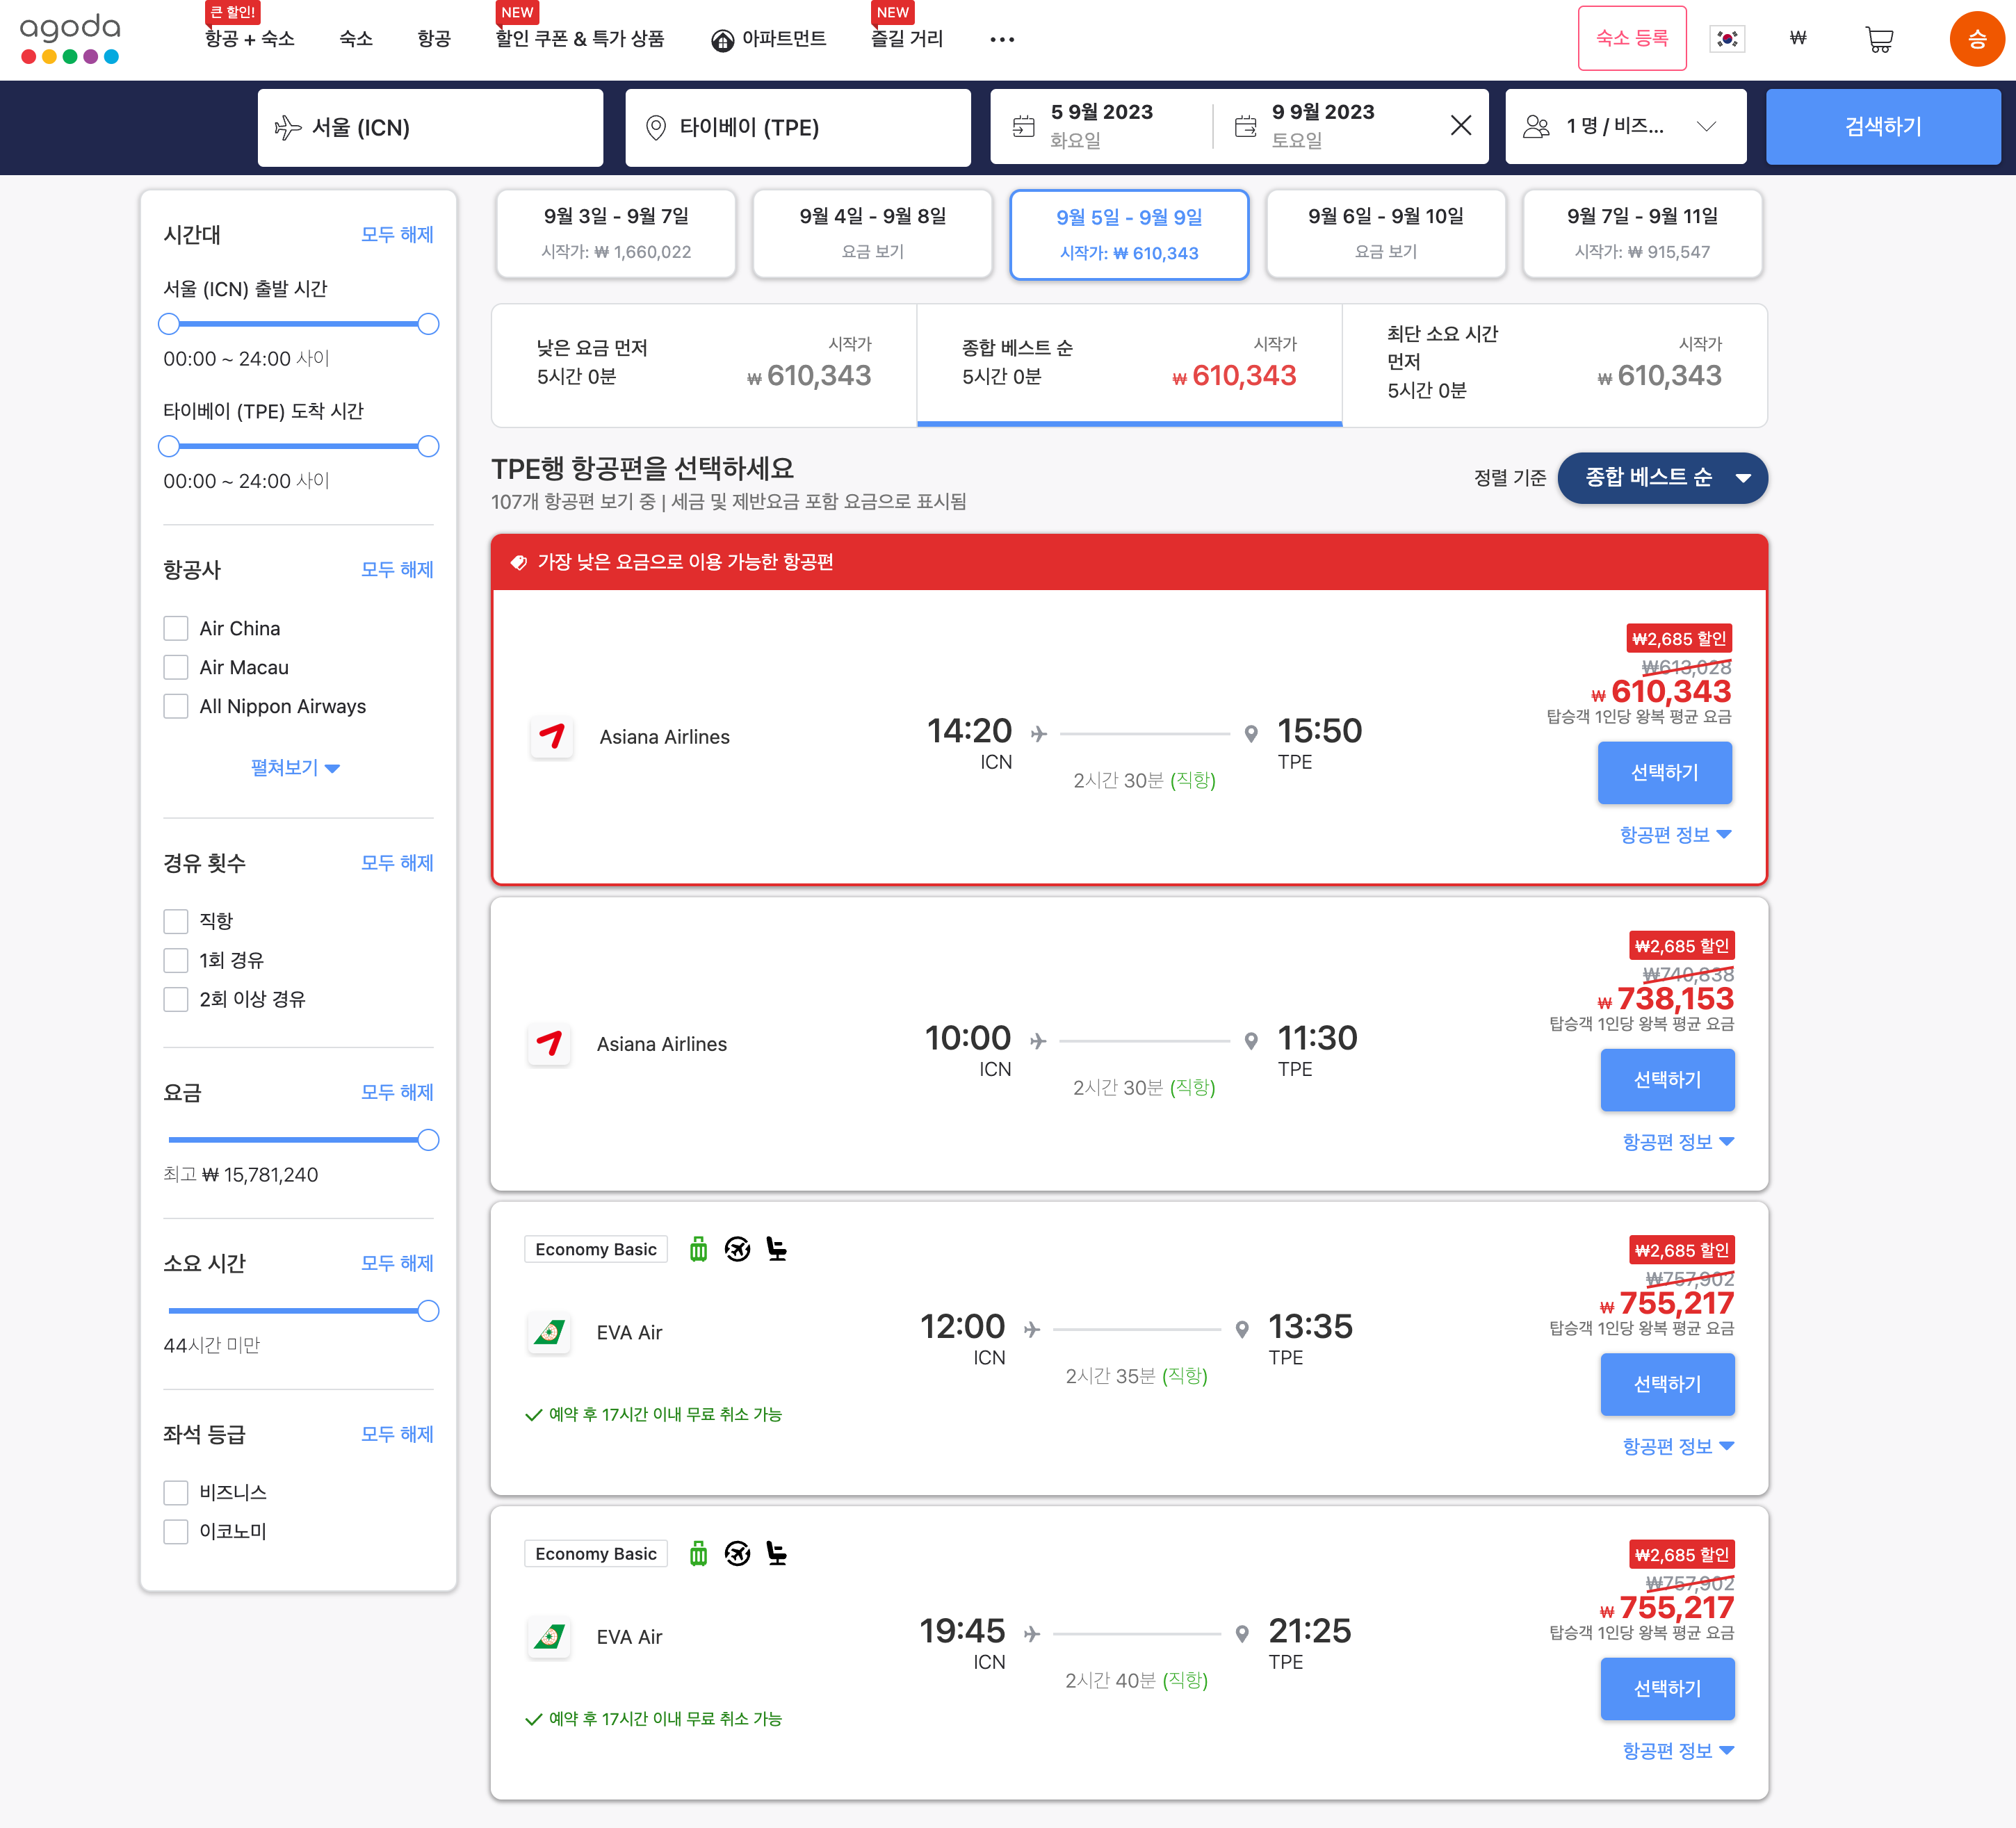Click the Korean flag language icon
2016x1828 pixels.
[x=1727, y=39]
